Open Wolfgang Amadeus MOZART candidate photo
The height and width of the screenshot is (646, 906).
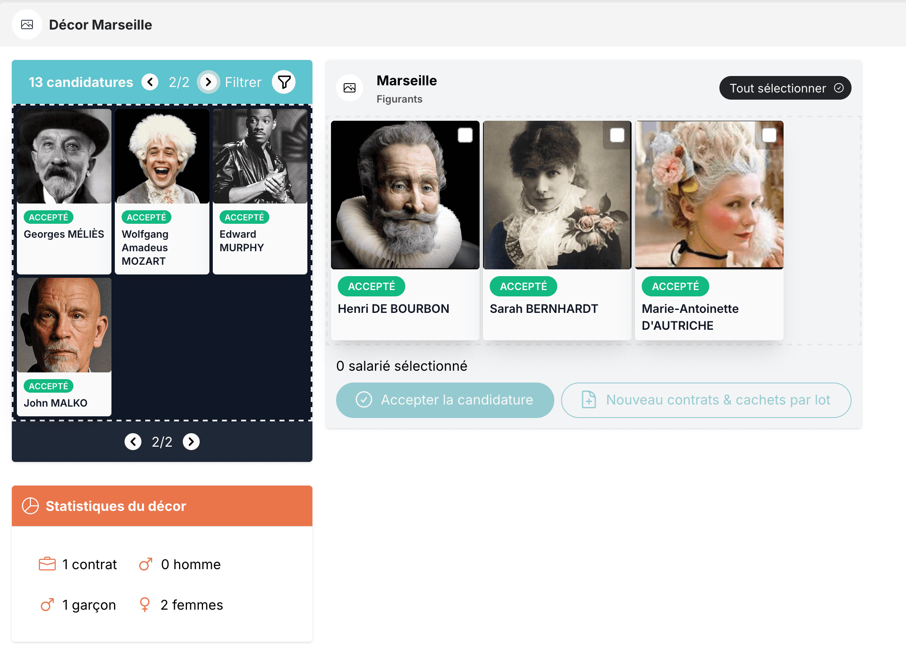point(162,156)
